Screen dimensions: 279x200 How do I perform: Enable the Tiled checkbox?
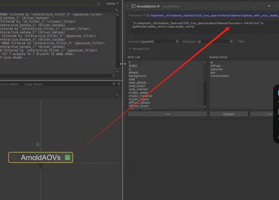point(246,41)
